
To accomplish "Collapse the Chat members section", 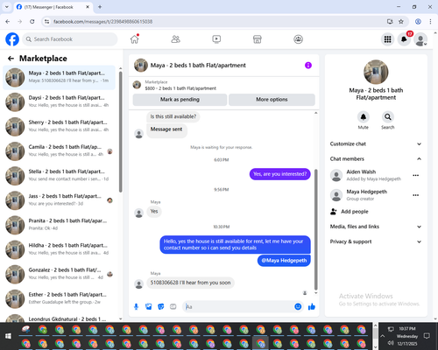I will [376, 159].
